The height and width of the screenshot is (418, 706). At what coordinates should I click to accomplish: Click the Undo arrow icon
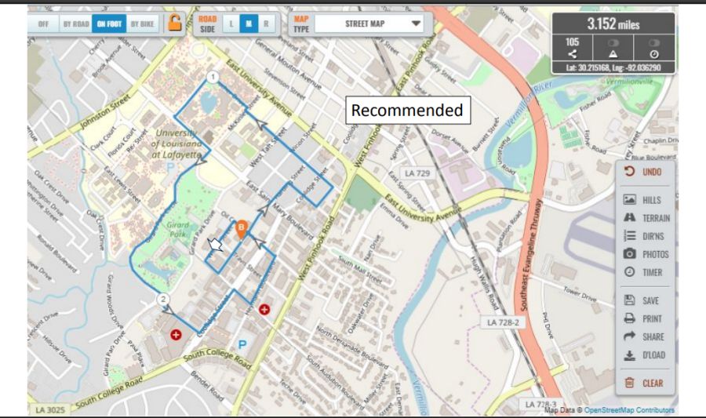pyautogui.click(x=629, y=172)
